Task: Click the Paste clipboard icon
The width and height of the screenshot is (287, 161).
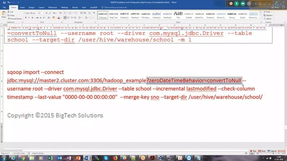Action: [4, 13]
